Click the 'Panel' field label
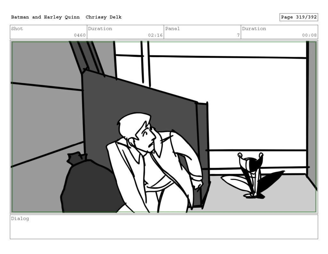The width and height of the screenshot is (328, 254). (x=172, y=29)
